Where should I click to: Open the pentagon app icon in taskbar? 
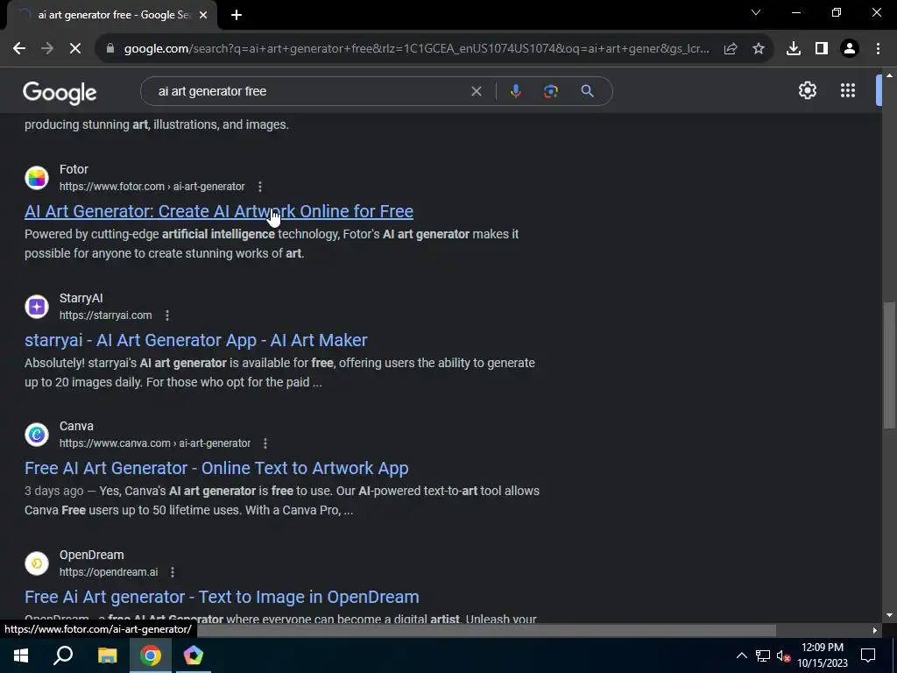point(194,655)
